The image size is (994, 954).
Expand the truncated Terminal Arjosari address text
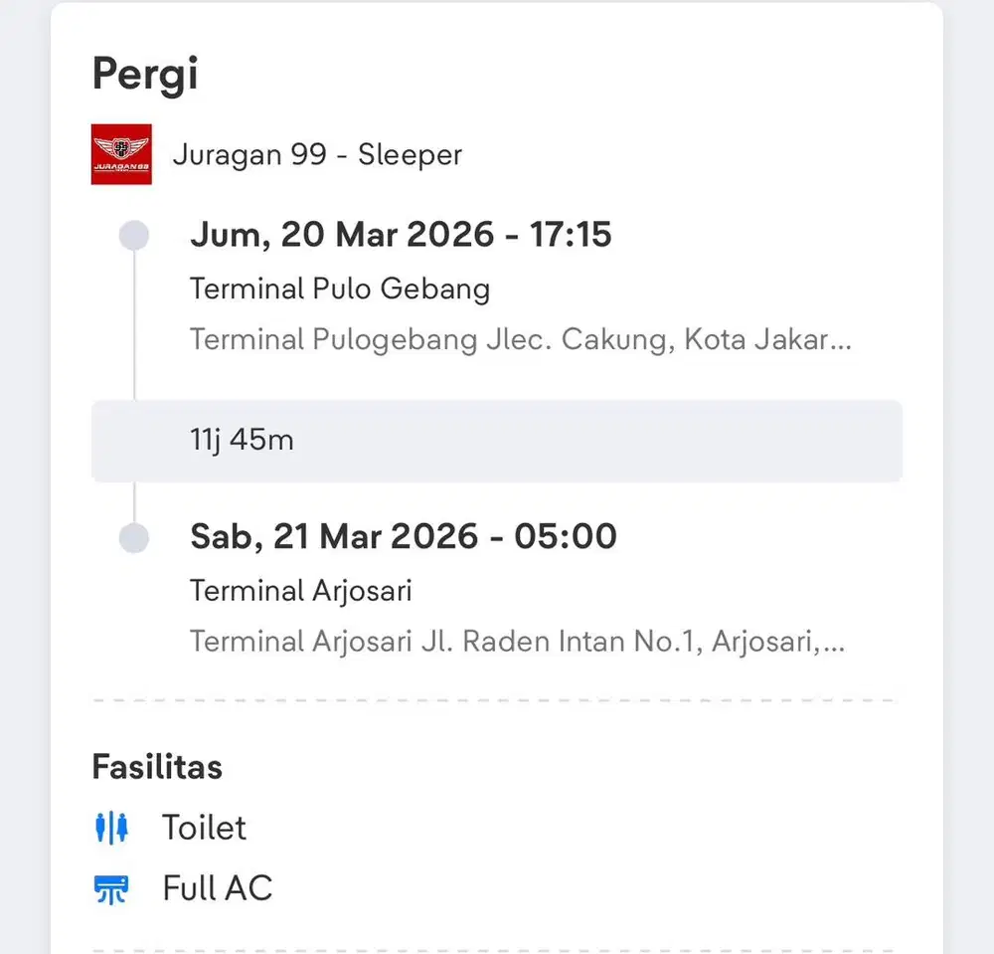(517, 642)
